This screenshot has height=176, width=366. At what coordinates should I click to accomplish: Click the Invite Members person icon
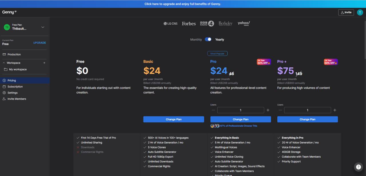pos(4,99)
